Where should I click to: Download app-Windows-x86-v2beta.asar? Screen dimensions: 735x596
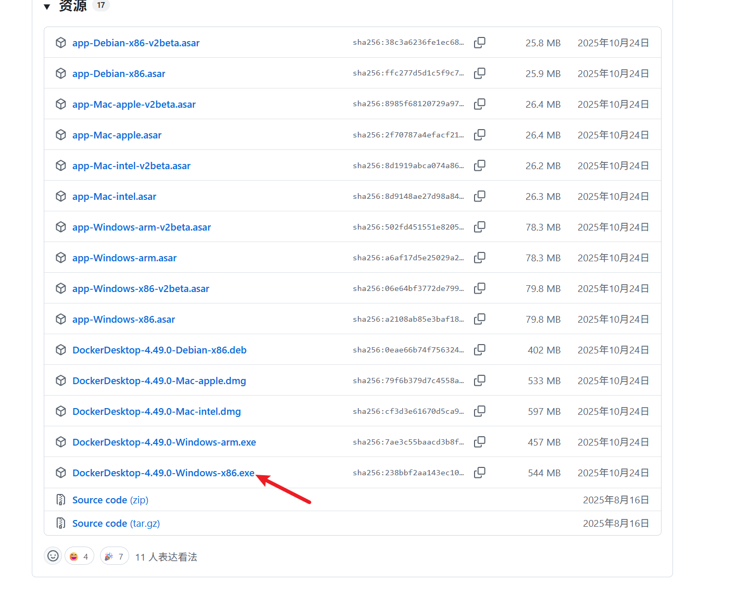click(141, 289)
